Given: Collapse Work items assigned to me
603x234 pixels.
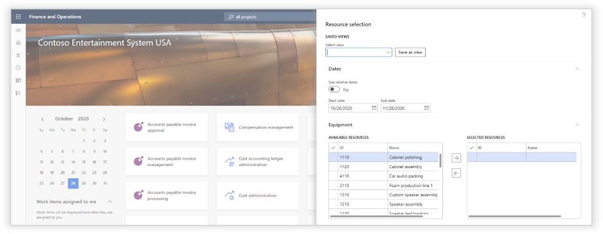Looking at the screenshot, I should (x=109, y=201).
